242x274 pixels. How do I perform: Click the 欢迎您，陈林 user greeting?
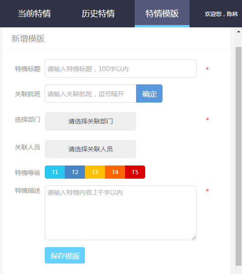pos(221,14)
